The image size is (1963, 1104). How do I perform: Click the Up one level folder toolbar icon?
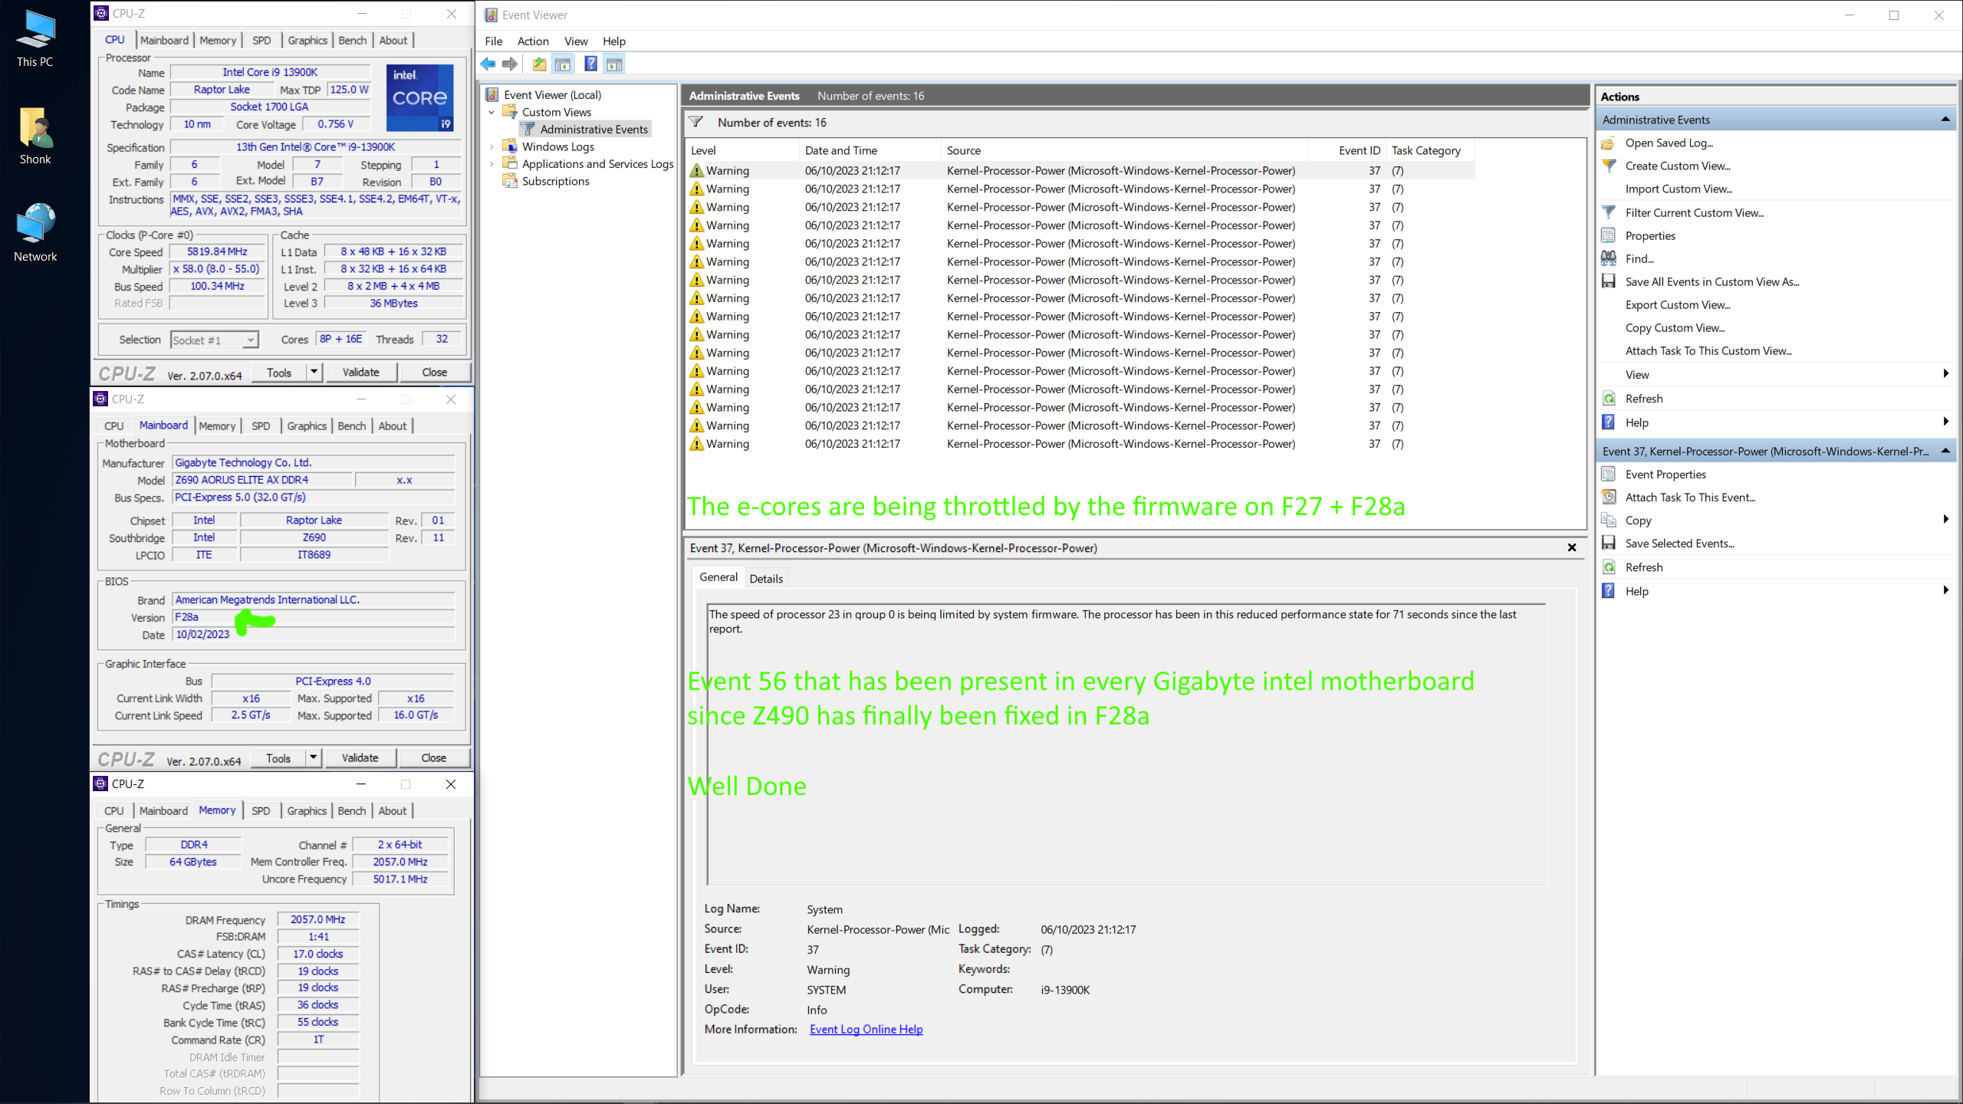(x=540, y=64)
